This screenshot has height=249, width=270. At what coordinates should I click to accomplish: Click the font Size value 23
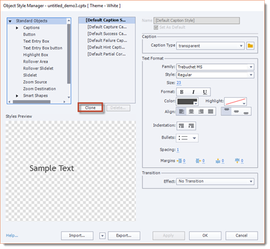(x=179, y=83)
